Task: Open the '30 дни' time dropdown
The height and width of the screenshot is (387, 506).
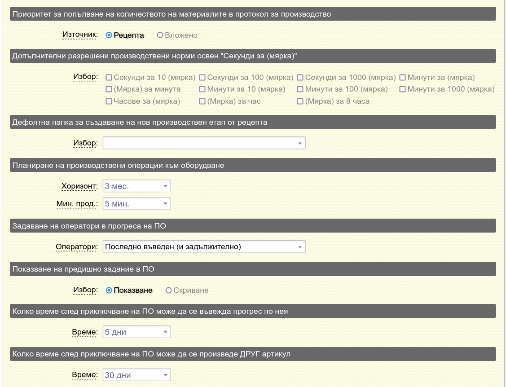Action: pos(136,375)
